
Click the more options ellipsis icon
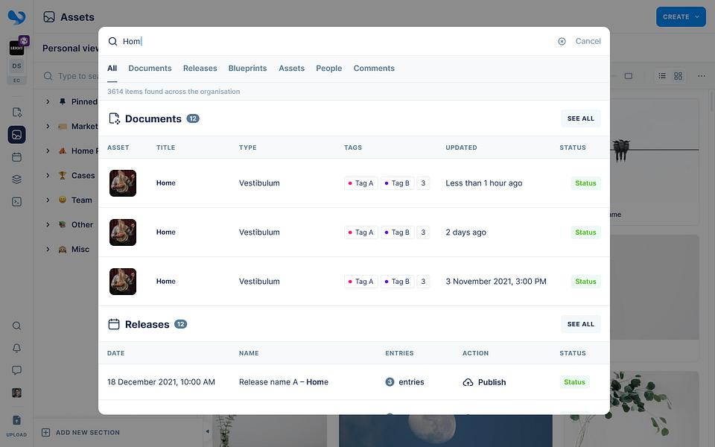click(x=702, y=76)
